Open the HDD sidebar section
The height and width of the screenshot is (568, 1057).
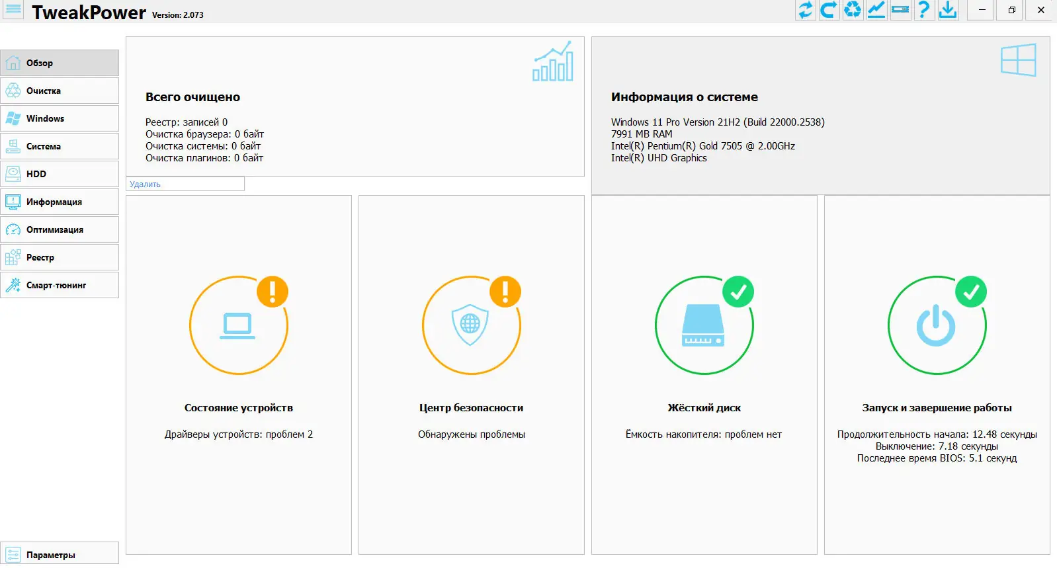pyautogui.click(x=60, y=174)
